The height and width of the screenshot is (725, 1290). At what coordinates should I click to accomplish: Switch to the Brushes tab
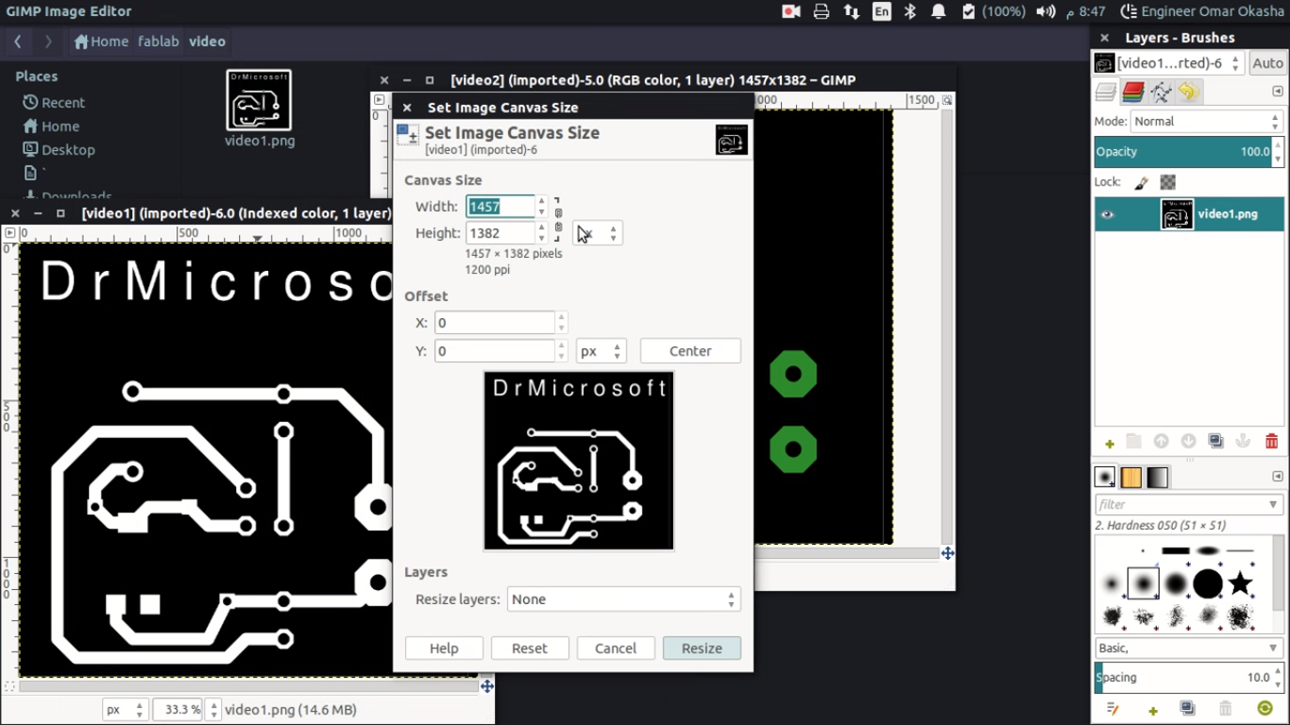coord(1105,478)
